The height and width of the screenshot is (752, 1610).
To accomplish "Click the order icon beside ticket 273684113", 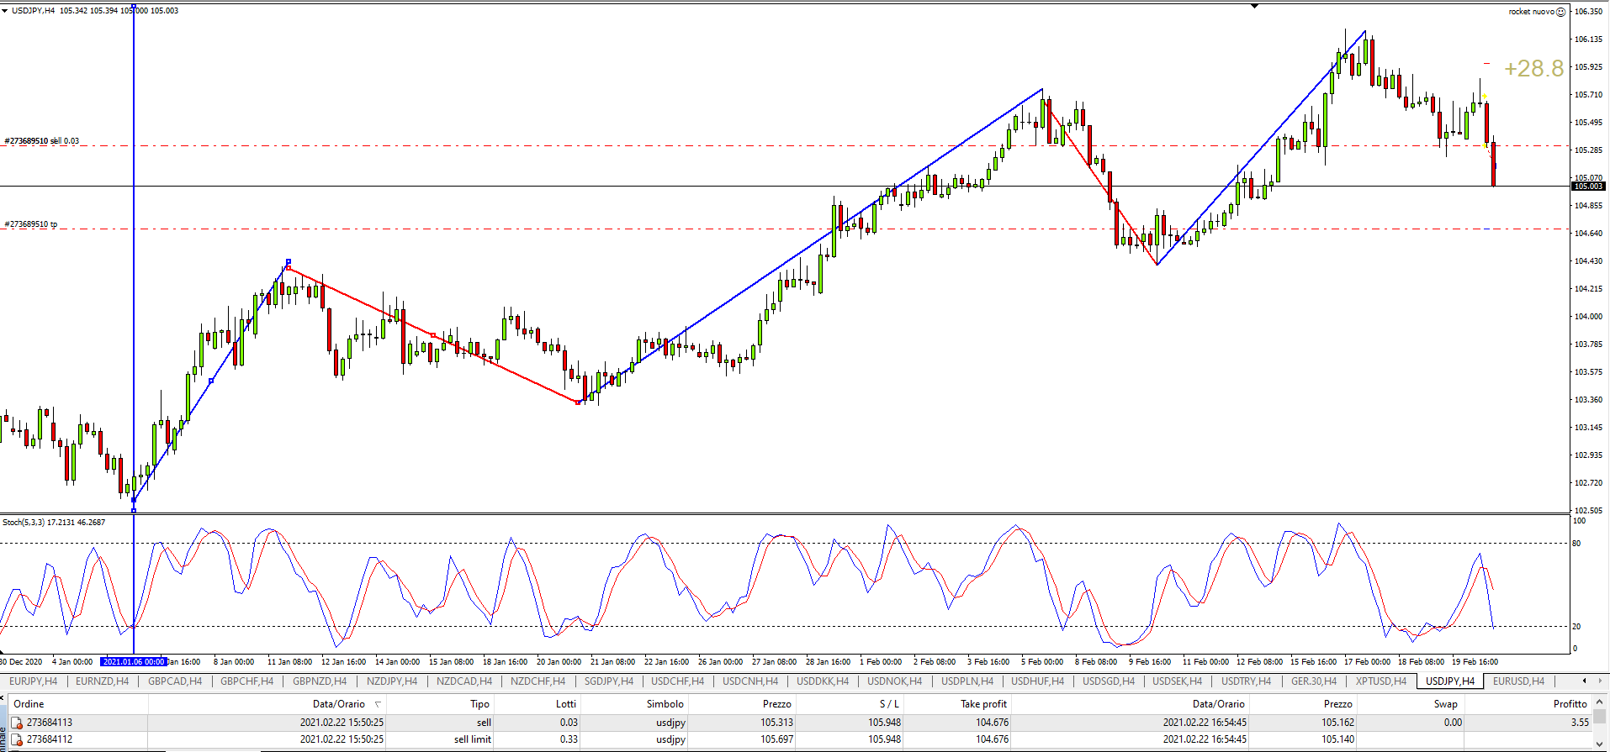I will pyautogui.click(x=17, y=723).
